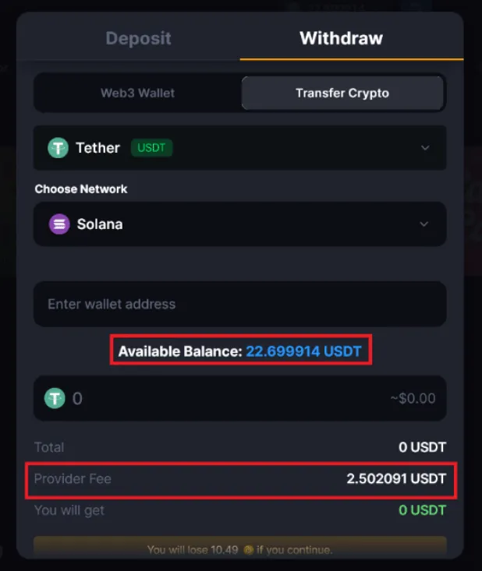This screenshot has height=571, width=482.
Task: Switch to the Deposit tab
Action: (138, 38)
